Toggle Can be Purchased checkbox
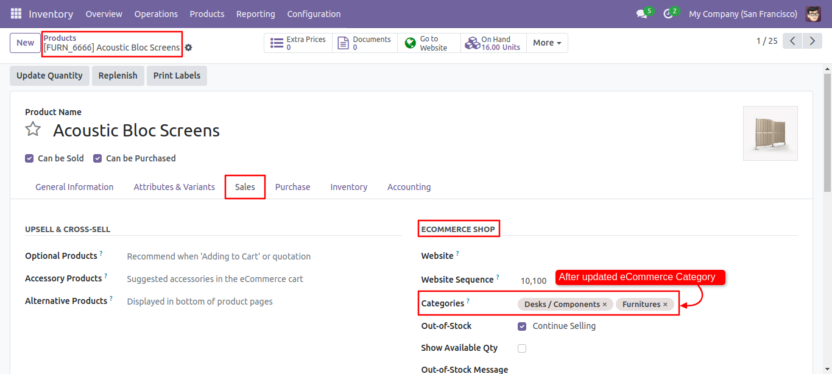Viewport: 832px width, 374px height. point(97,158)
